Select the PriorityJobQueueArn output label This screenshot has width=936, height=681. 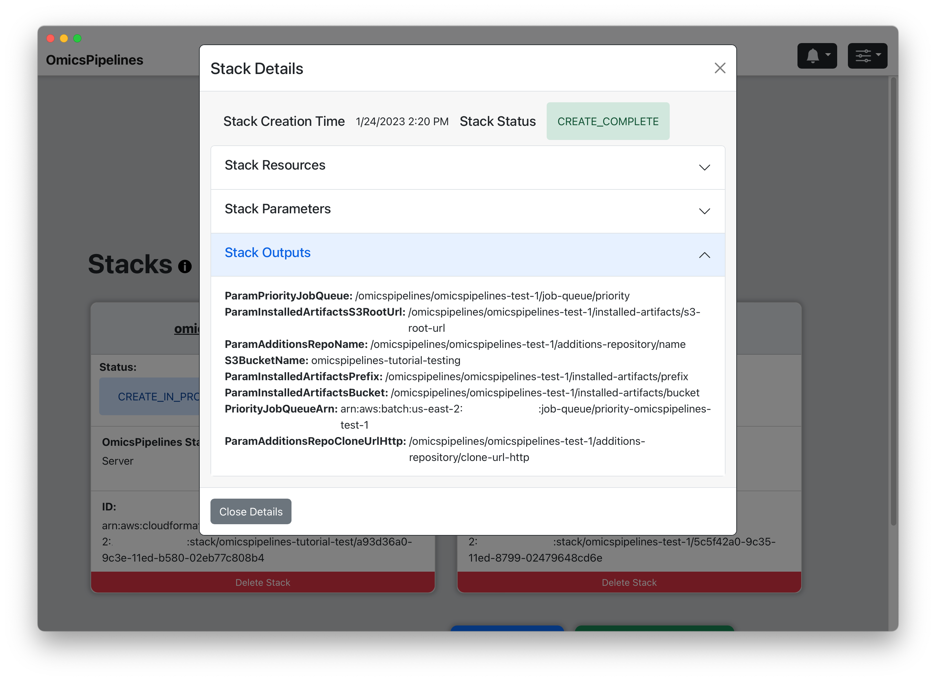(x=281, y=408)
